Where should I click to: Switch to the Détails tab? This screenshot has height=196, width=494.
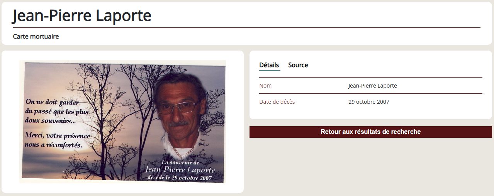[x=269, y=65]
